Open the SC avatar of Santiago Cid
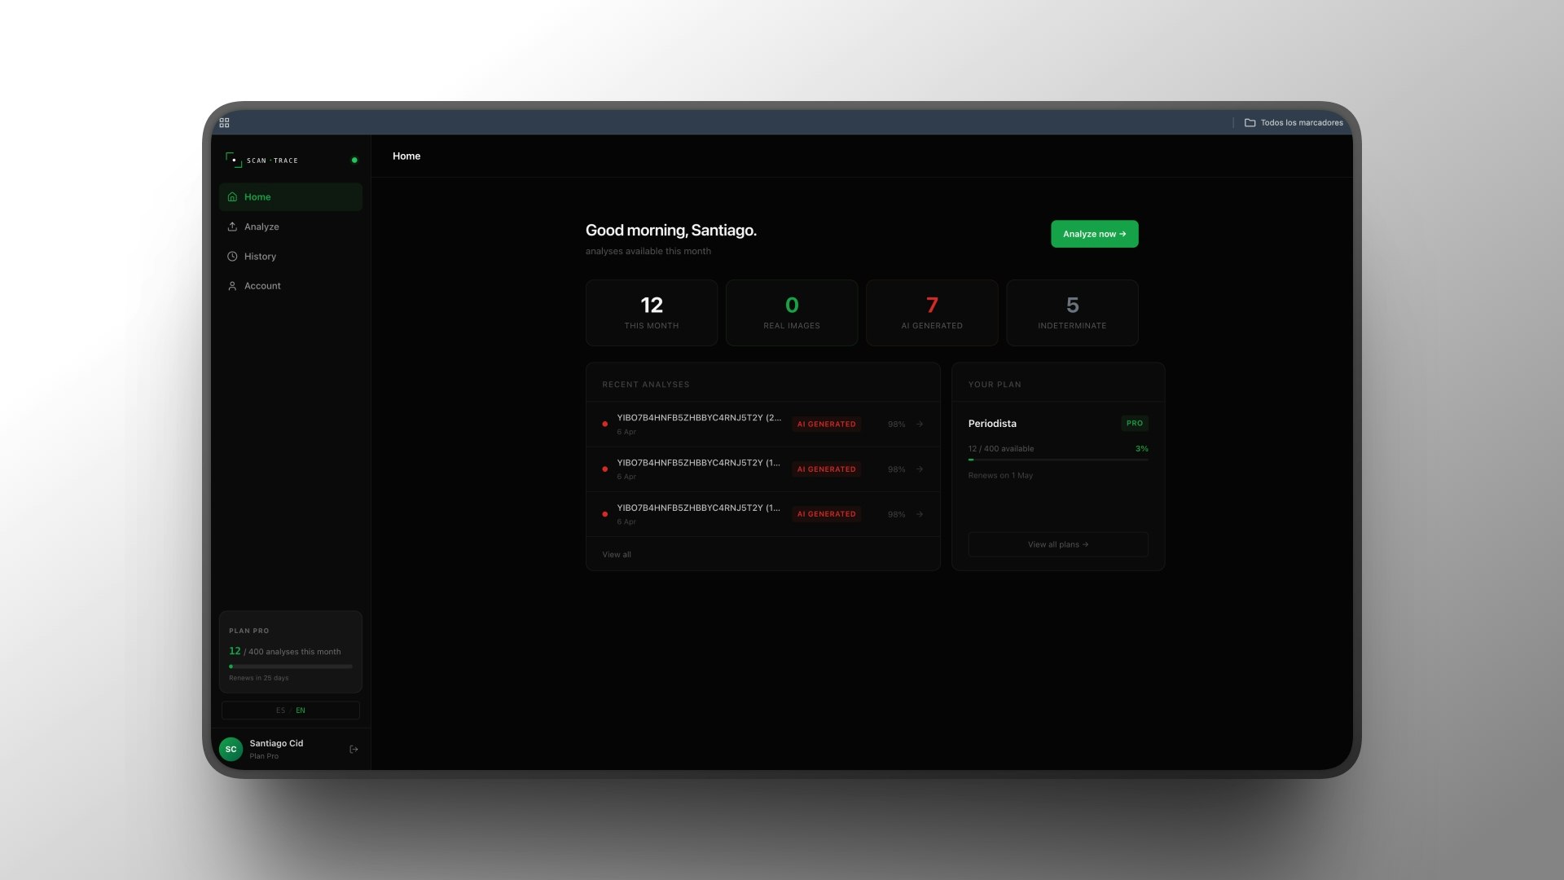Screen dimensions: 1564x880 tap(231, 749)
